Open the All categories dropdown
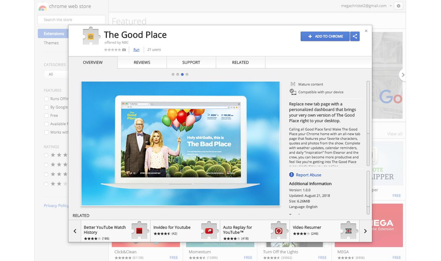Image resolution: width=441 pixels, height=261 pixels. 56,74
